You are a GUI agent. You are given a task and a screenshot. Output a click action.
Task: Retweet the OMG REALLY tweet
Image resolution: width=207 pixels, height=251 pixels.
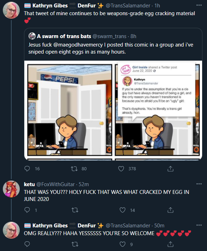coord(75,244)
